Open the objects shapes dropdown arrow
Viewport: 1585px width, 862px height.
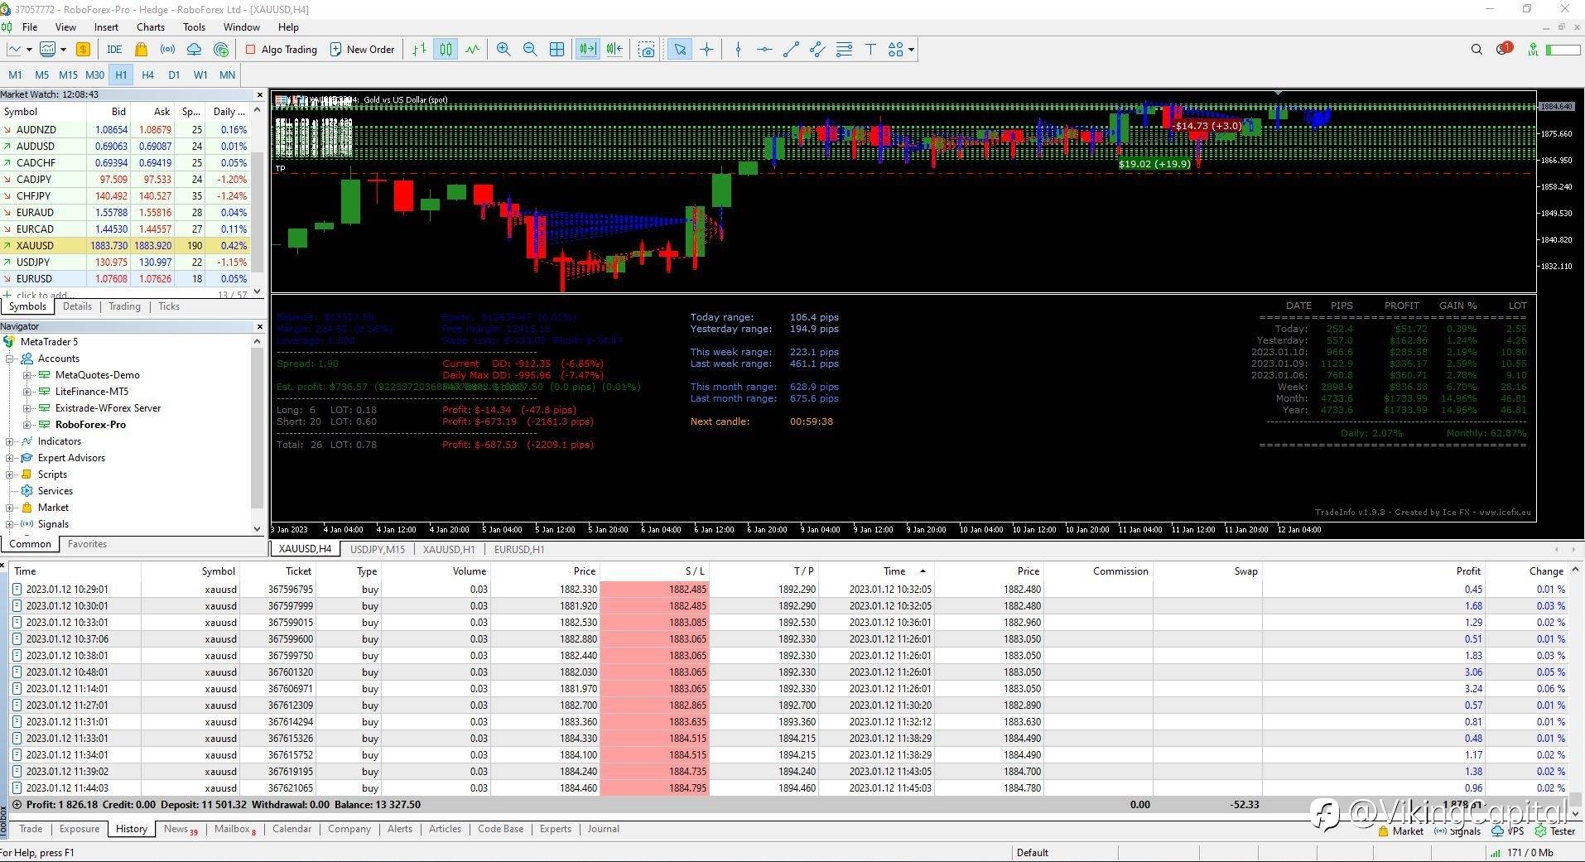click(x=911, y=50)
